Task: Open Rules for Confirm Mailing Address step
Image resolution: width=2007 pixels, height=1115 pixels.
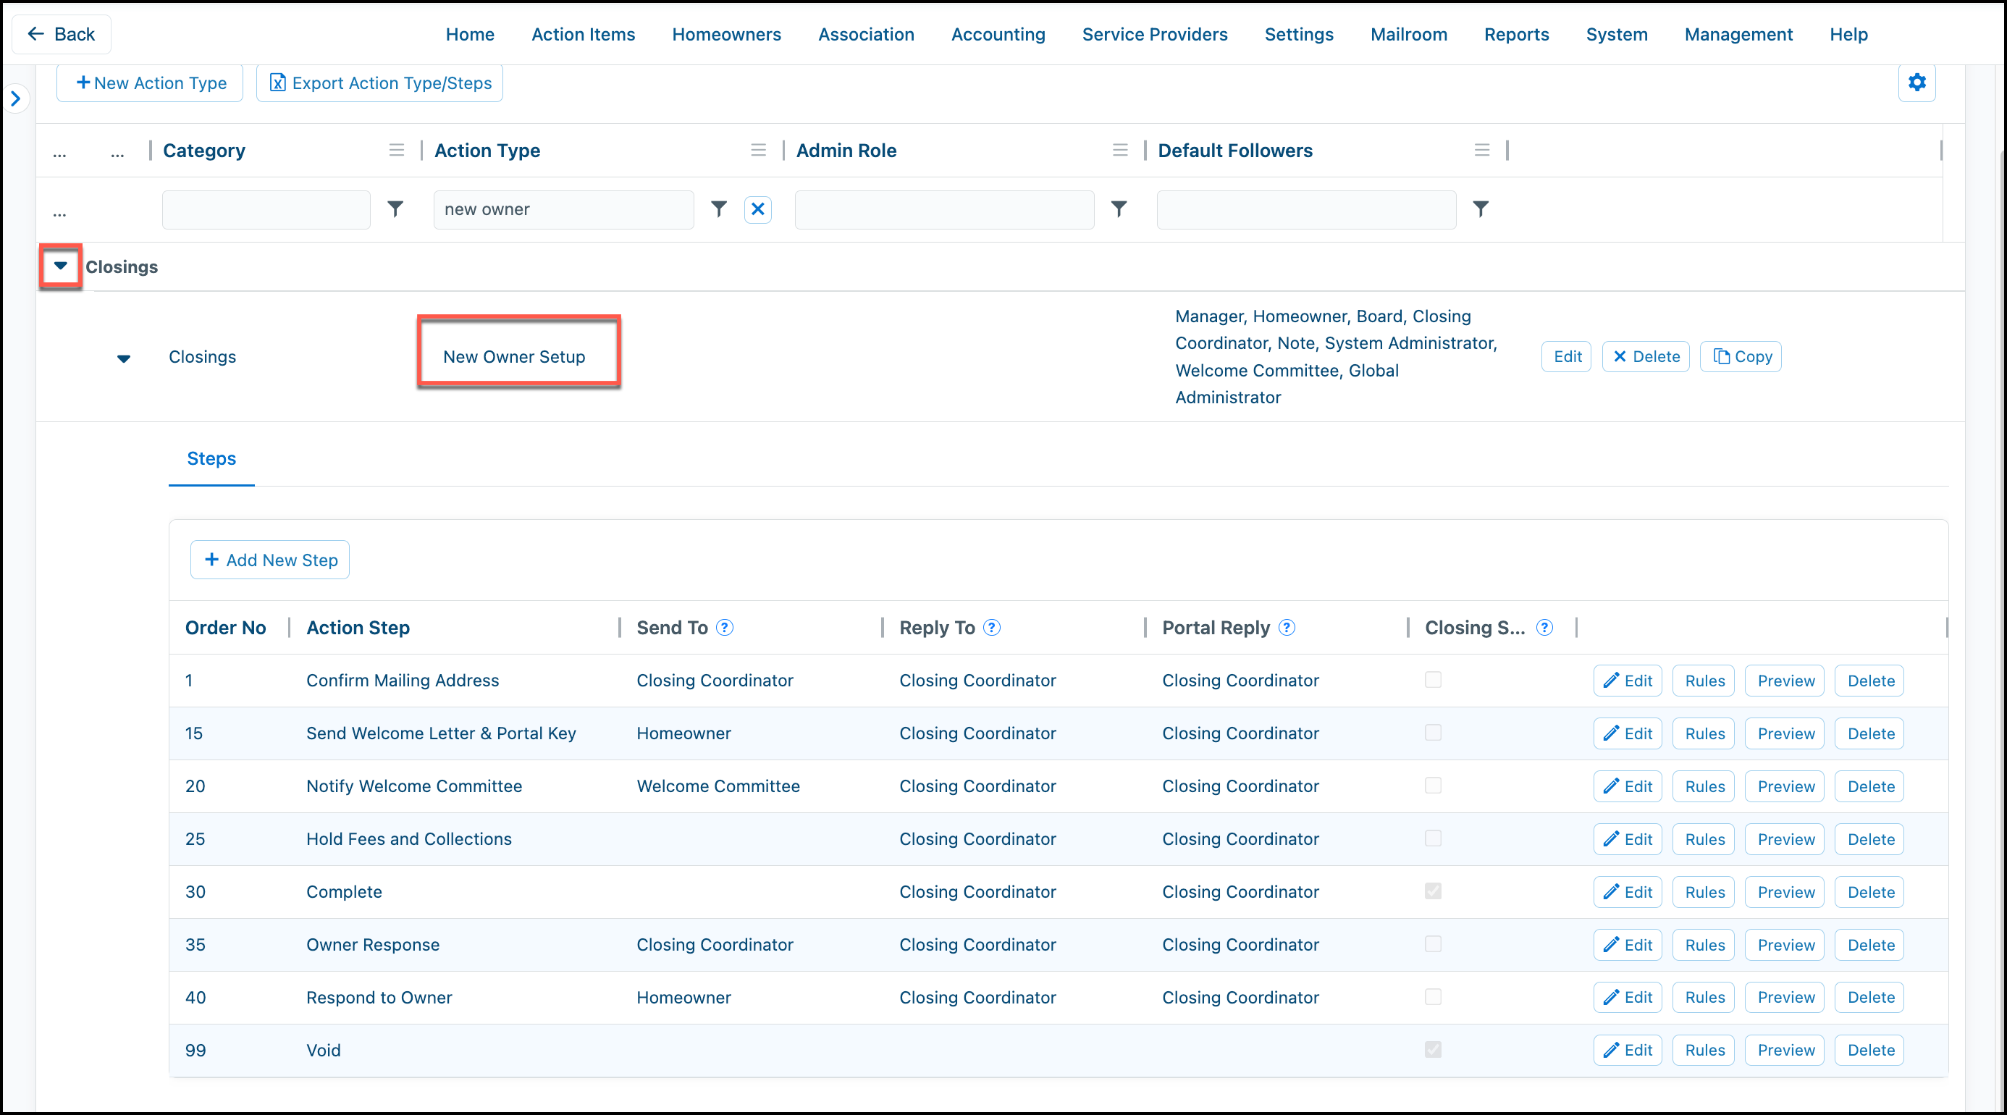Action: point(1704,681)
